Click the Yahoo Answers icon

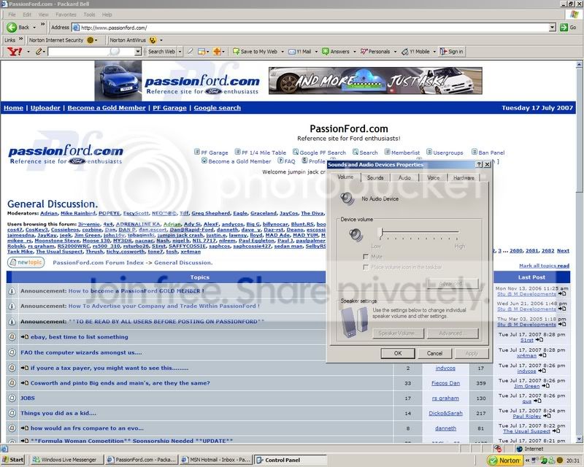pyautogui.click(x=326, y=51)
